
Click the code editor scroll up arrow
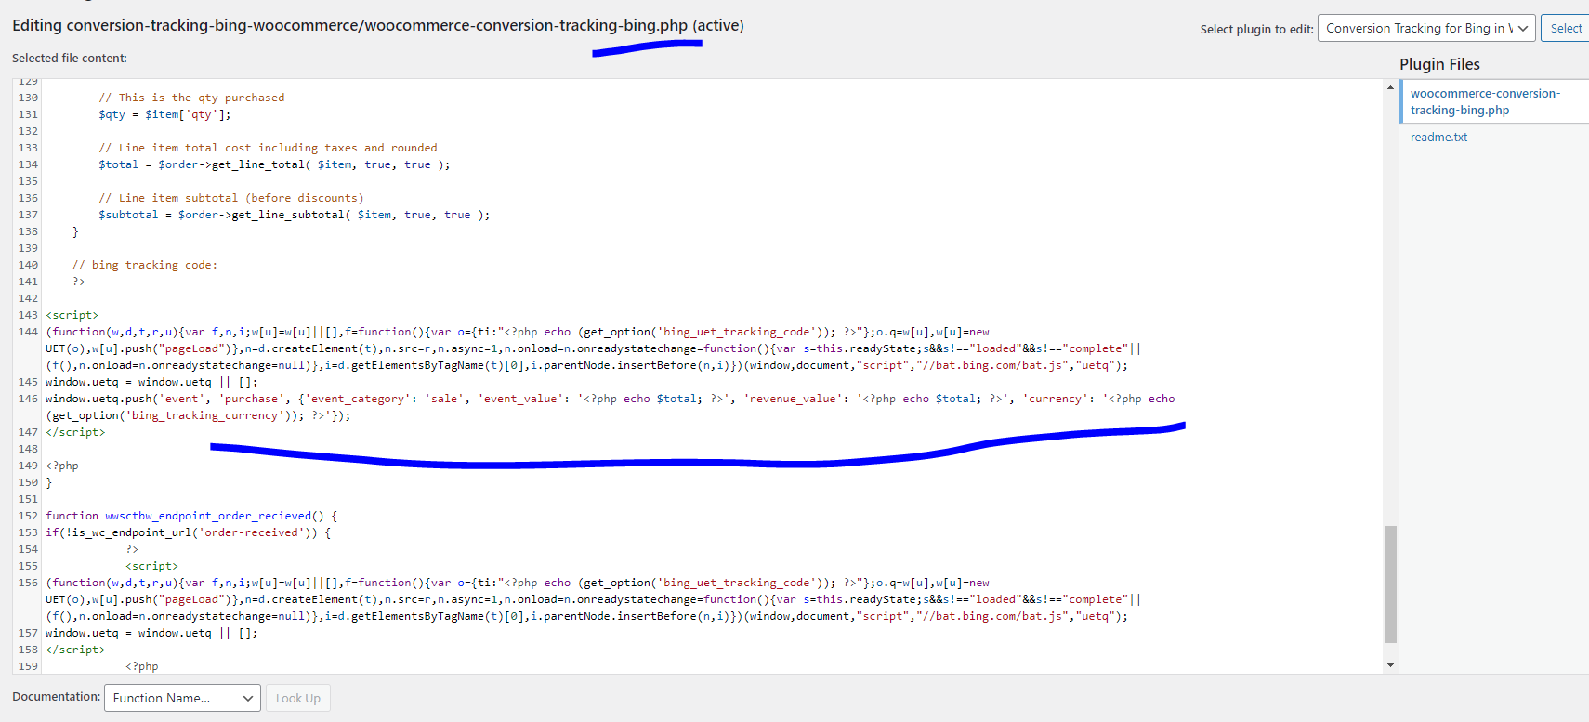point(1390,87)
